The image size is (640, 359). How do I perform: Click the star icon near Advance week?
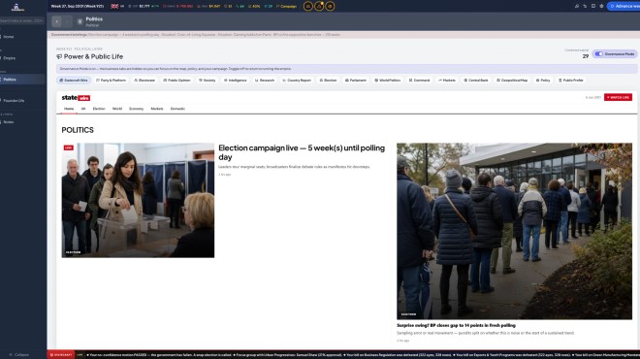click(x=601, y=6)
